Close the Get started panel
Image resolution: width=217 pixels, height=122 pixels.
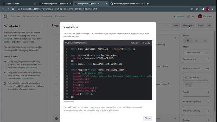[x=42, y=26]
